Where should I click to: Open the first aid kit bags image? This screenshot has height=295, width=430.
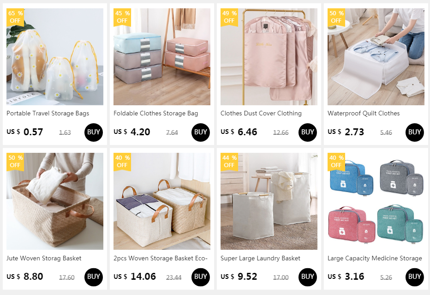[x=376, y=201]
